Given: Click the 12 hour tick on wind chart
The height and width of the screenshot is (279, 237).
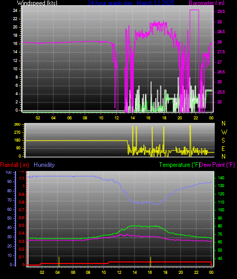Looking at the screenshot, I should [x=116, y=118].
